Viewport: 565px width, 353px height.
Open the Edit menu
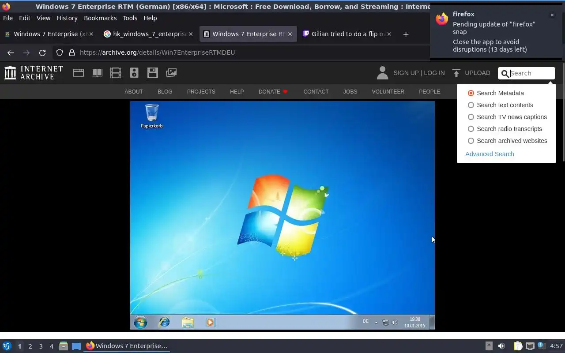pyautogui.click(x=25, y=18)
